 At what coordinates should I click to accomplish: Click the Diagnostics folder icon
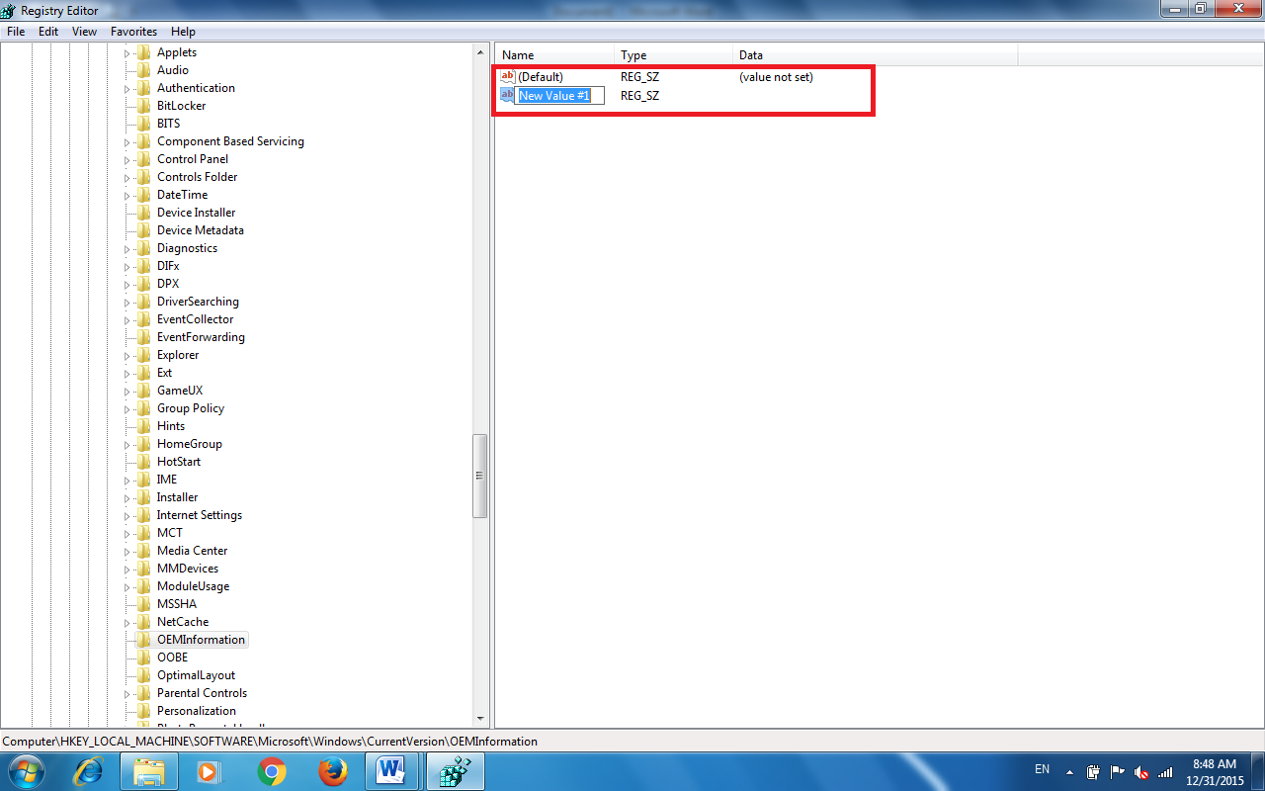(x=144, y=248)
